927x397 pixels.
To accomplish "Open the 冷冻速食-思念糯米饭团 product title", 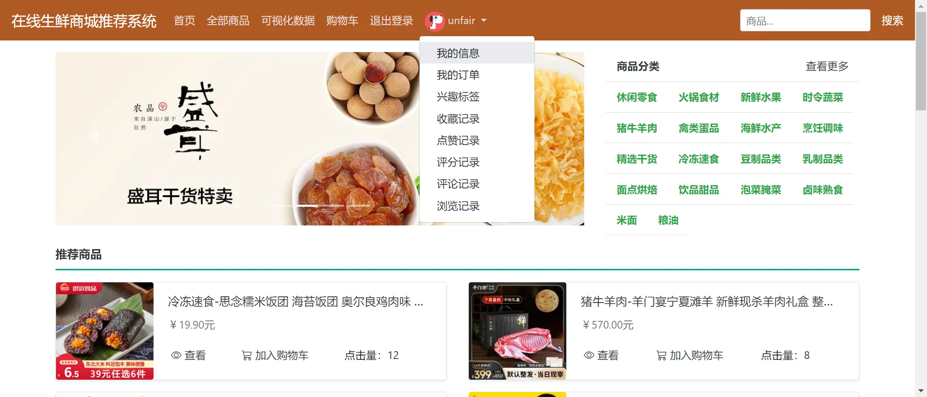I will (295, 302).
